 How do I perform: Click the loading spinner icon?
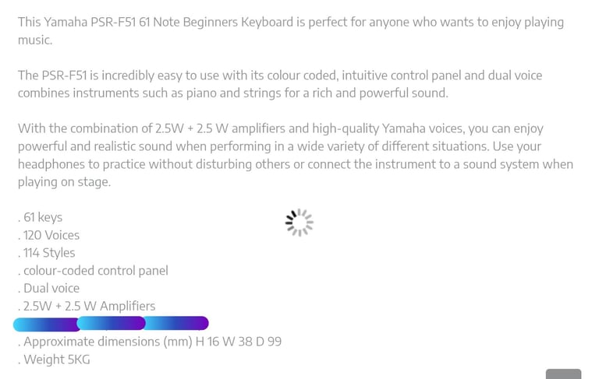(x=299, y=223)
